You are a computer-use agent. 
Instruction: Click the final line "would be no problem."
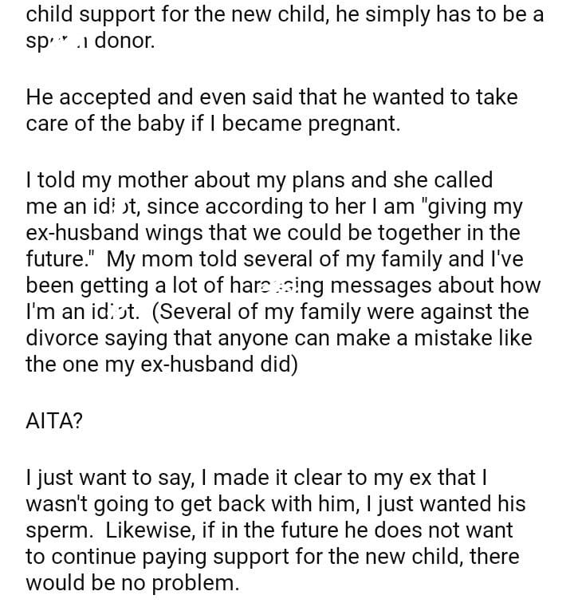(x=132, y=582)
